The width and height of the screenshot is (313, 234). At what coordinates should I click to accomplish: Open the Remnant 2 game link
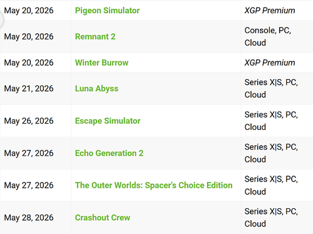click(95, 36)
